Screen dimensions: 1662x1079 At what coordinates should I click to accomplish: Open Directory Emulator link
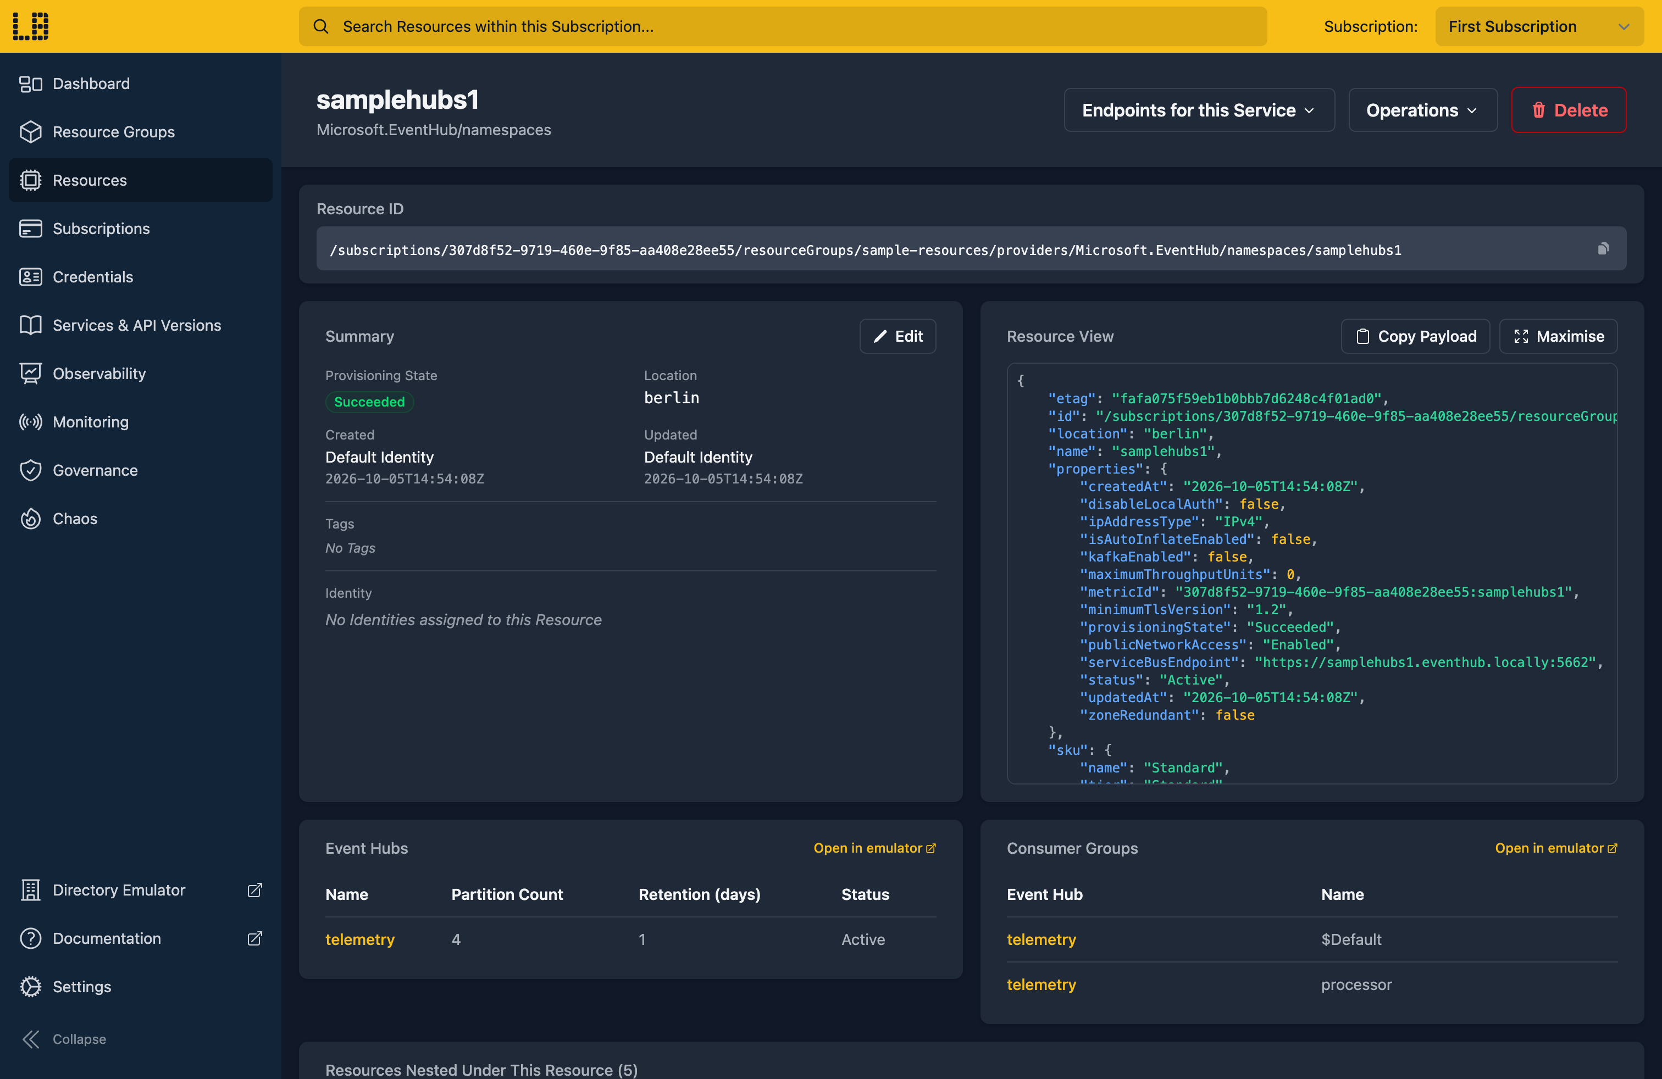140,890
